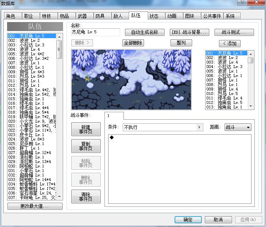The width and height of the screenshot is (266, 227).
Task: Select troop 027: 超音蝠 Lv.12*4
Action: (x=32, y=153)
